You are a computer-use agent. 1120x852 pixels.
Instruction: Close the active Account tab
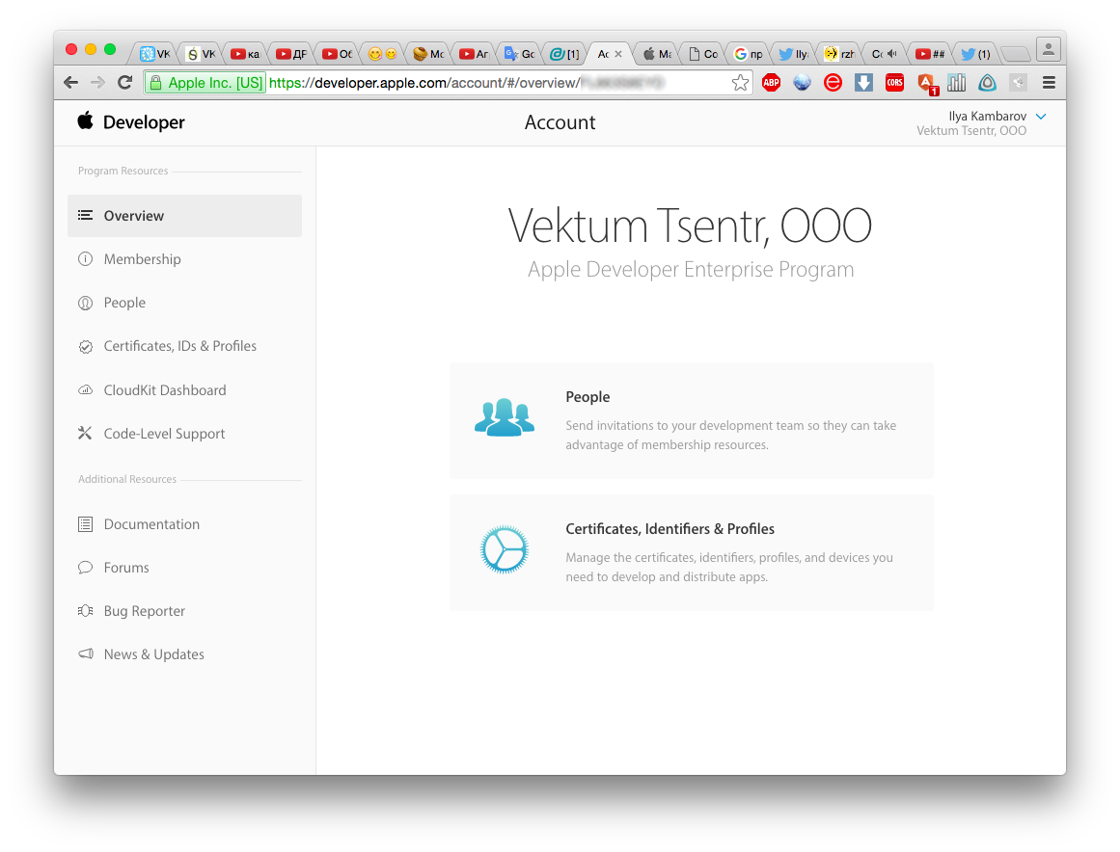click(618, 54)
